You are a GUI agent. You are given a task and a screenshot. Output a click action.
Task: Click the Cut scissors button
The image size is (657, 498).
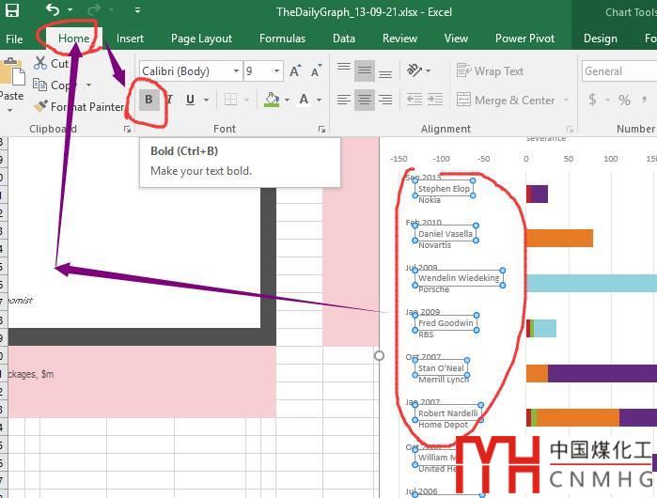point(51,63)
